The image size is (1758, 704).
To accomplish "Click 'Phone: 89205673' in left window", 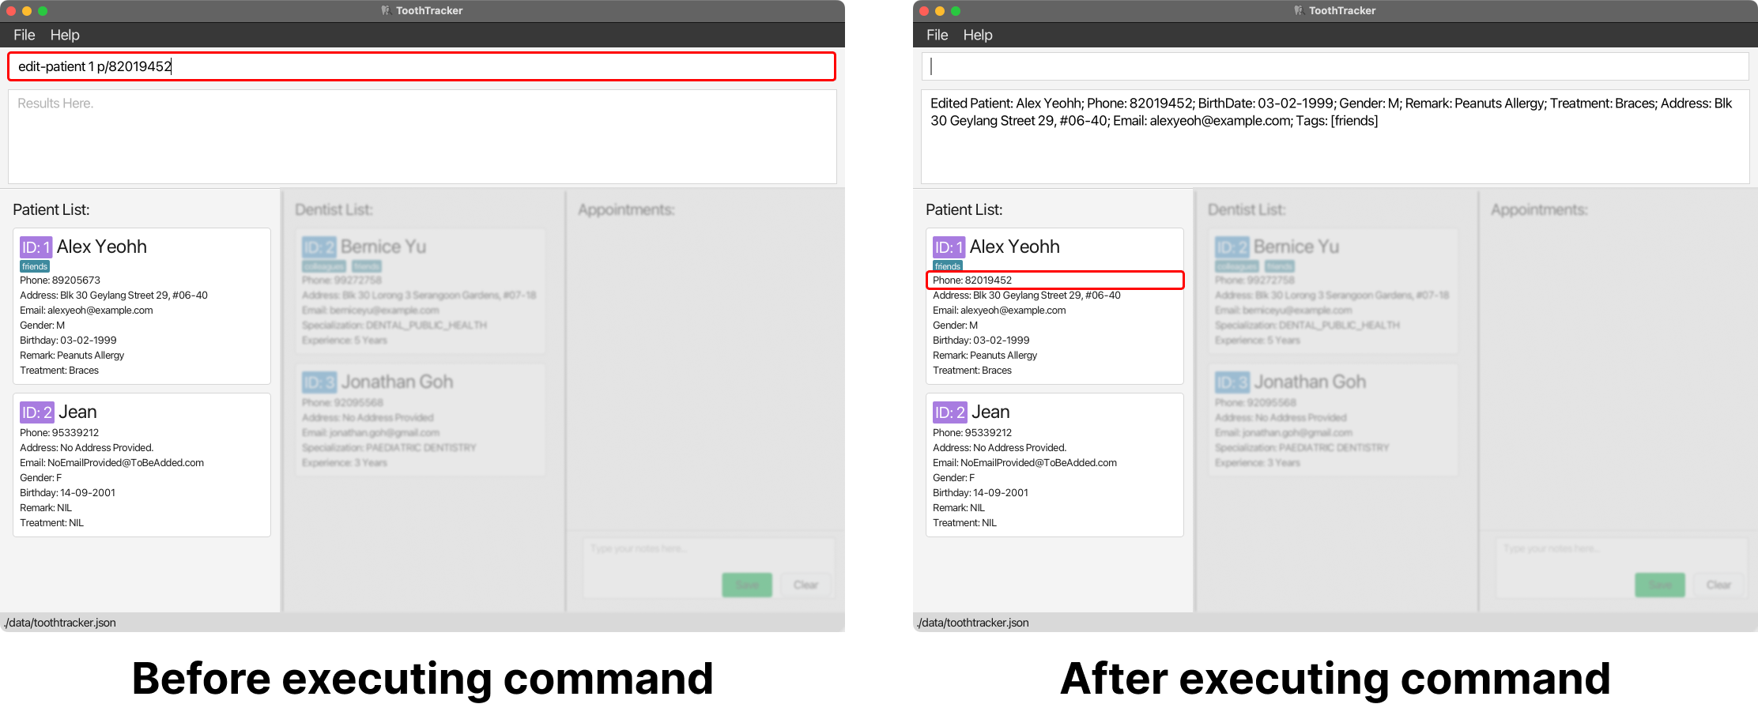I will [60, 280].
